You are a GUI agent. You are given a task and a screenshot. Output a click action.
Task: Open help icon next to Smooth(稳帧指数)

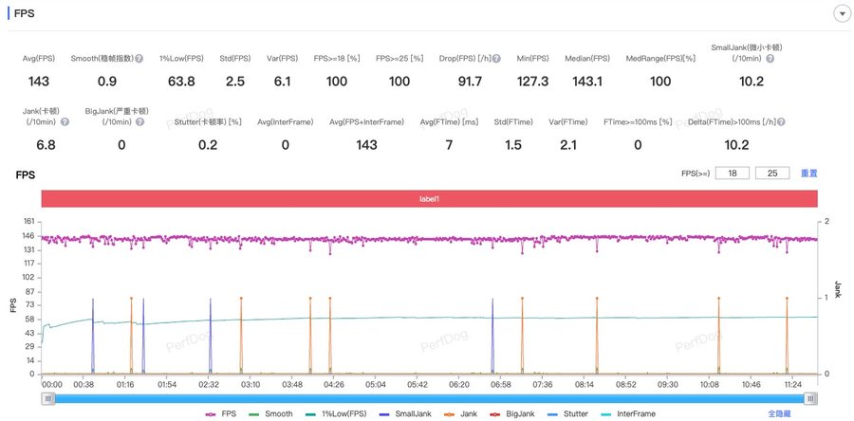click(x=139, y=58)
